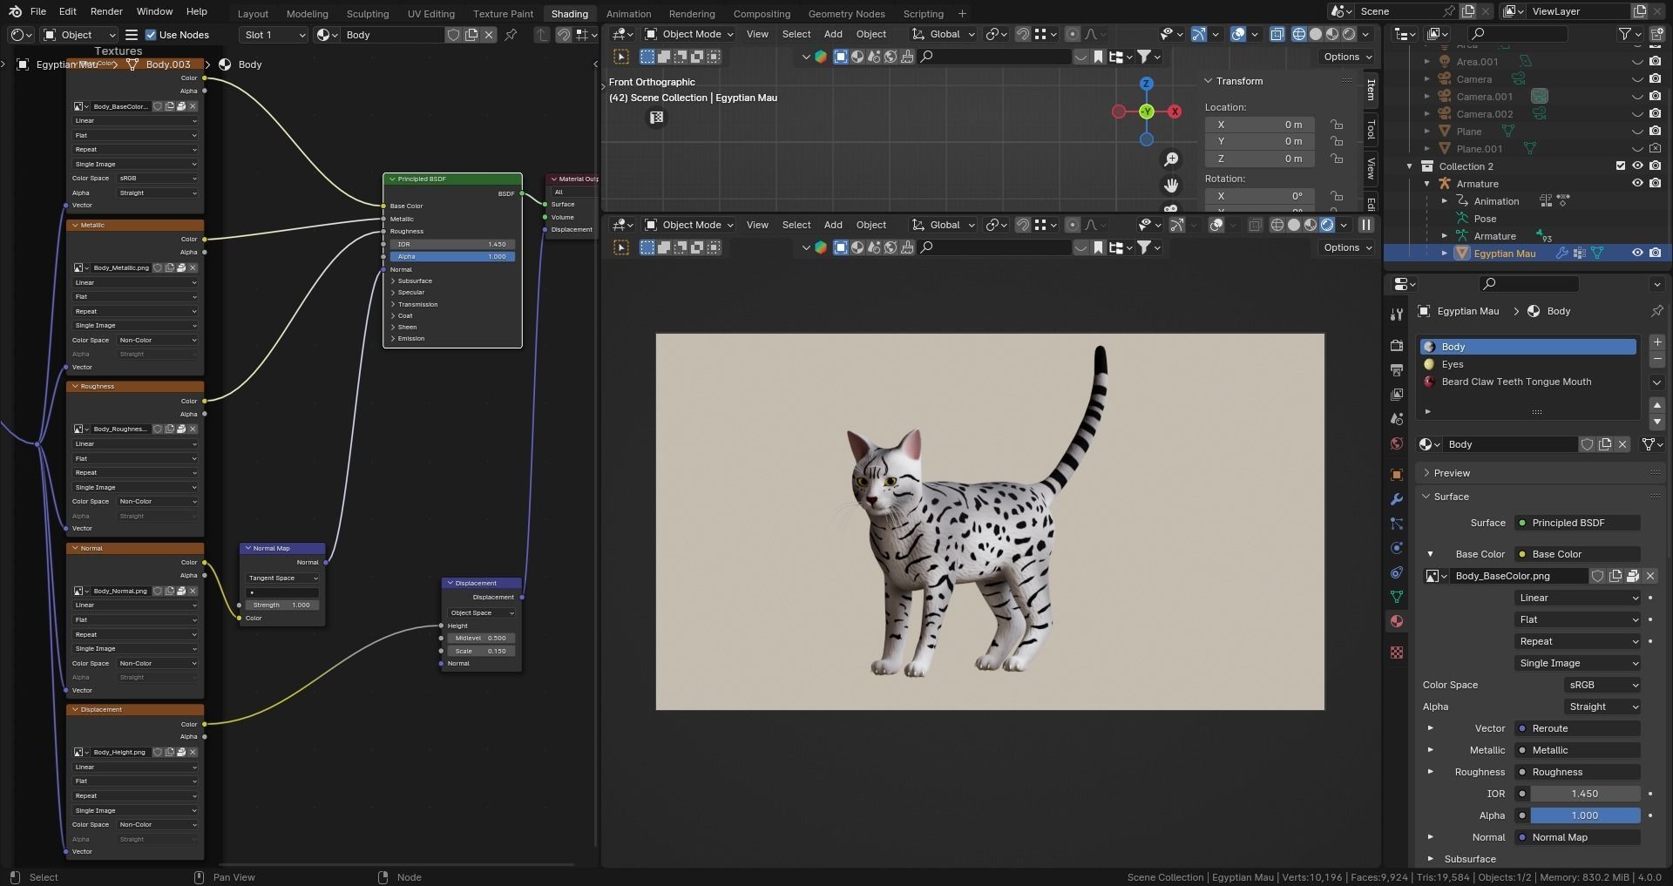This screenshot has height=886, width=1673.
Task: Open the Object properties tab
Action: point(1397,475)
